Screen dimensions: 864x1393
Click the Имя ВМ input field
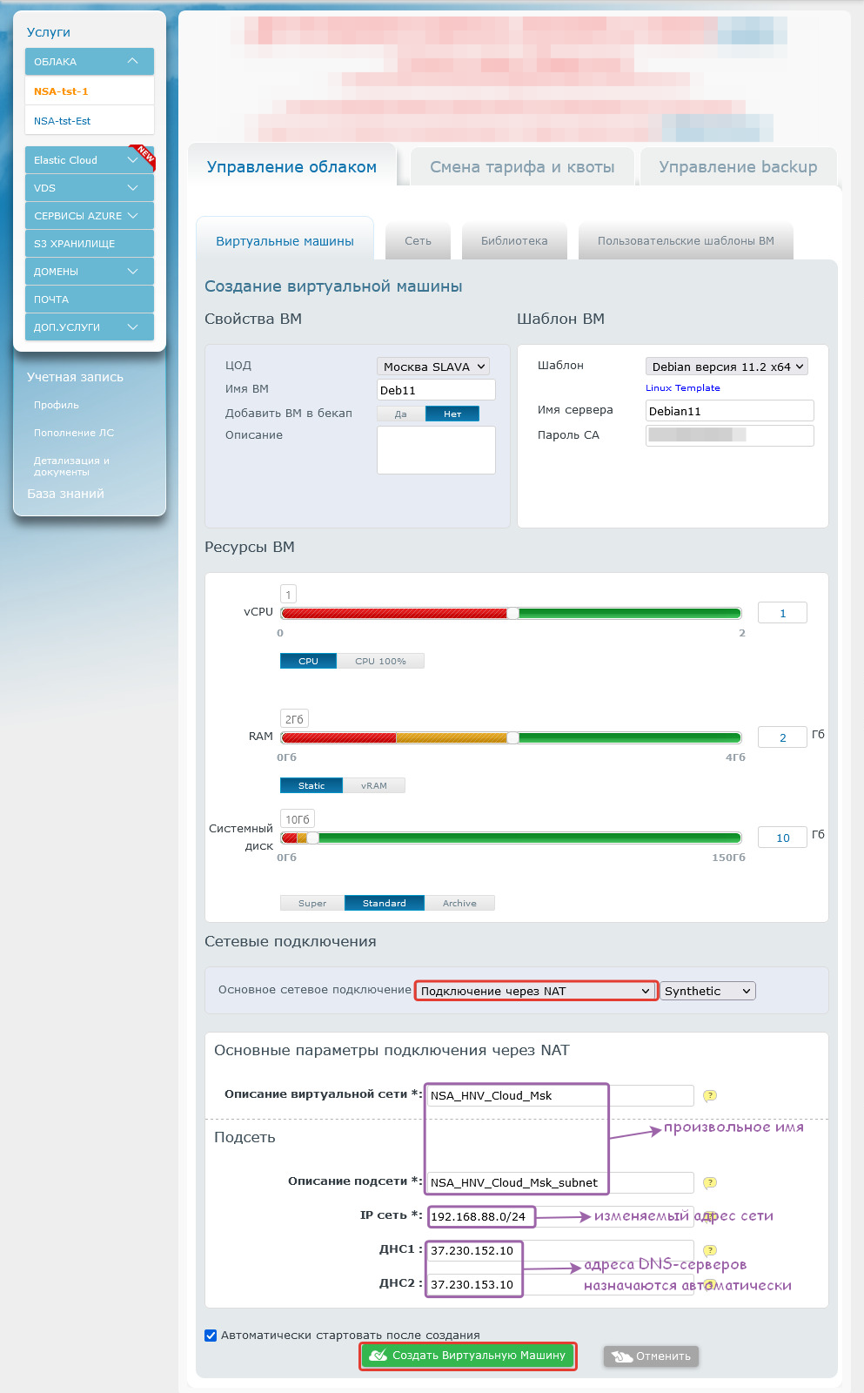point(436,390)
